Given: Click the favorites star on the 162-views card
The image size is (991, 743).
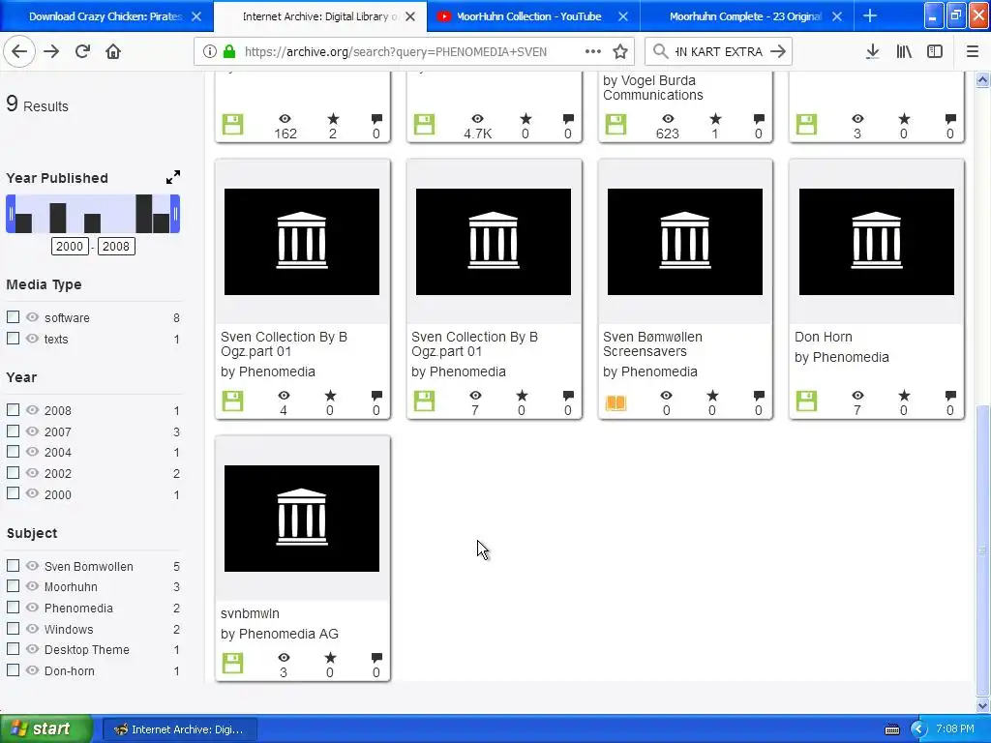Looking at the screenshot, I should [x=333, y=118].
